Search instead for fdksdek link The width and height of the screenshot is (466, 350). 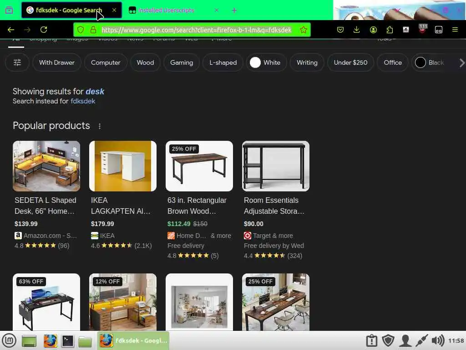click(83, 101)
